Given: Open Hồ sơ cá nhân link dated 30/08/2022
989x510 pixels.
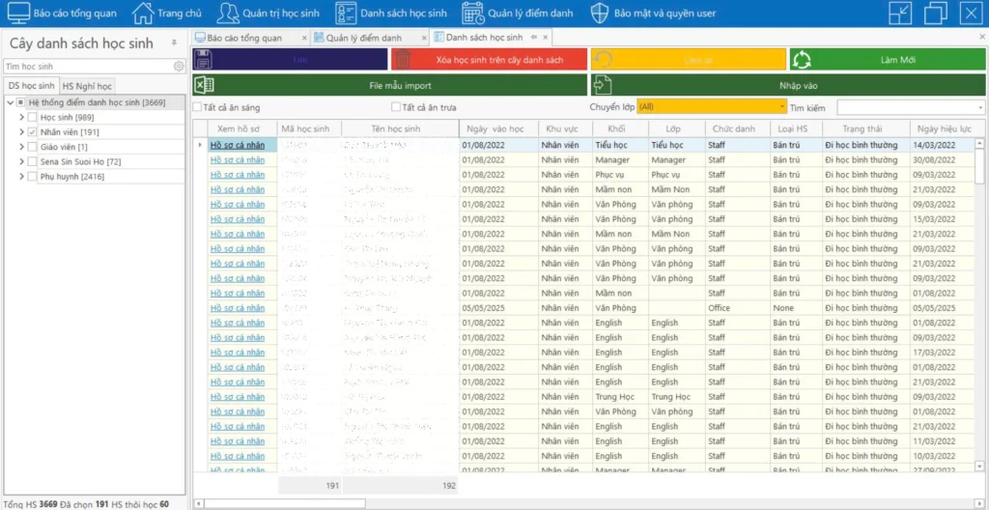Looking at the screenshot, I should click(x=238, y=159).
